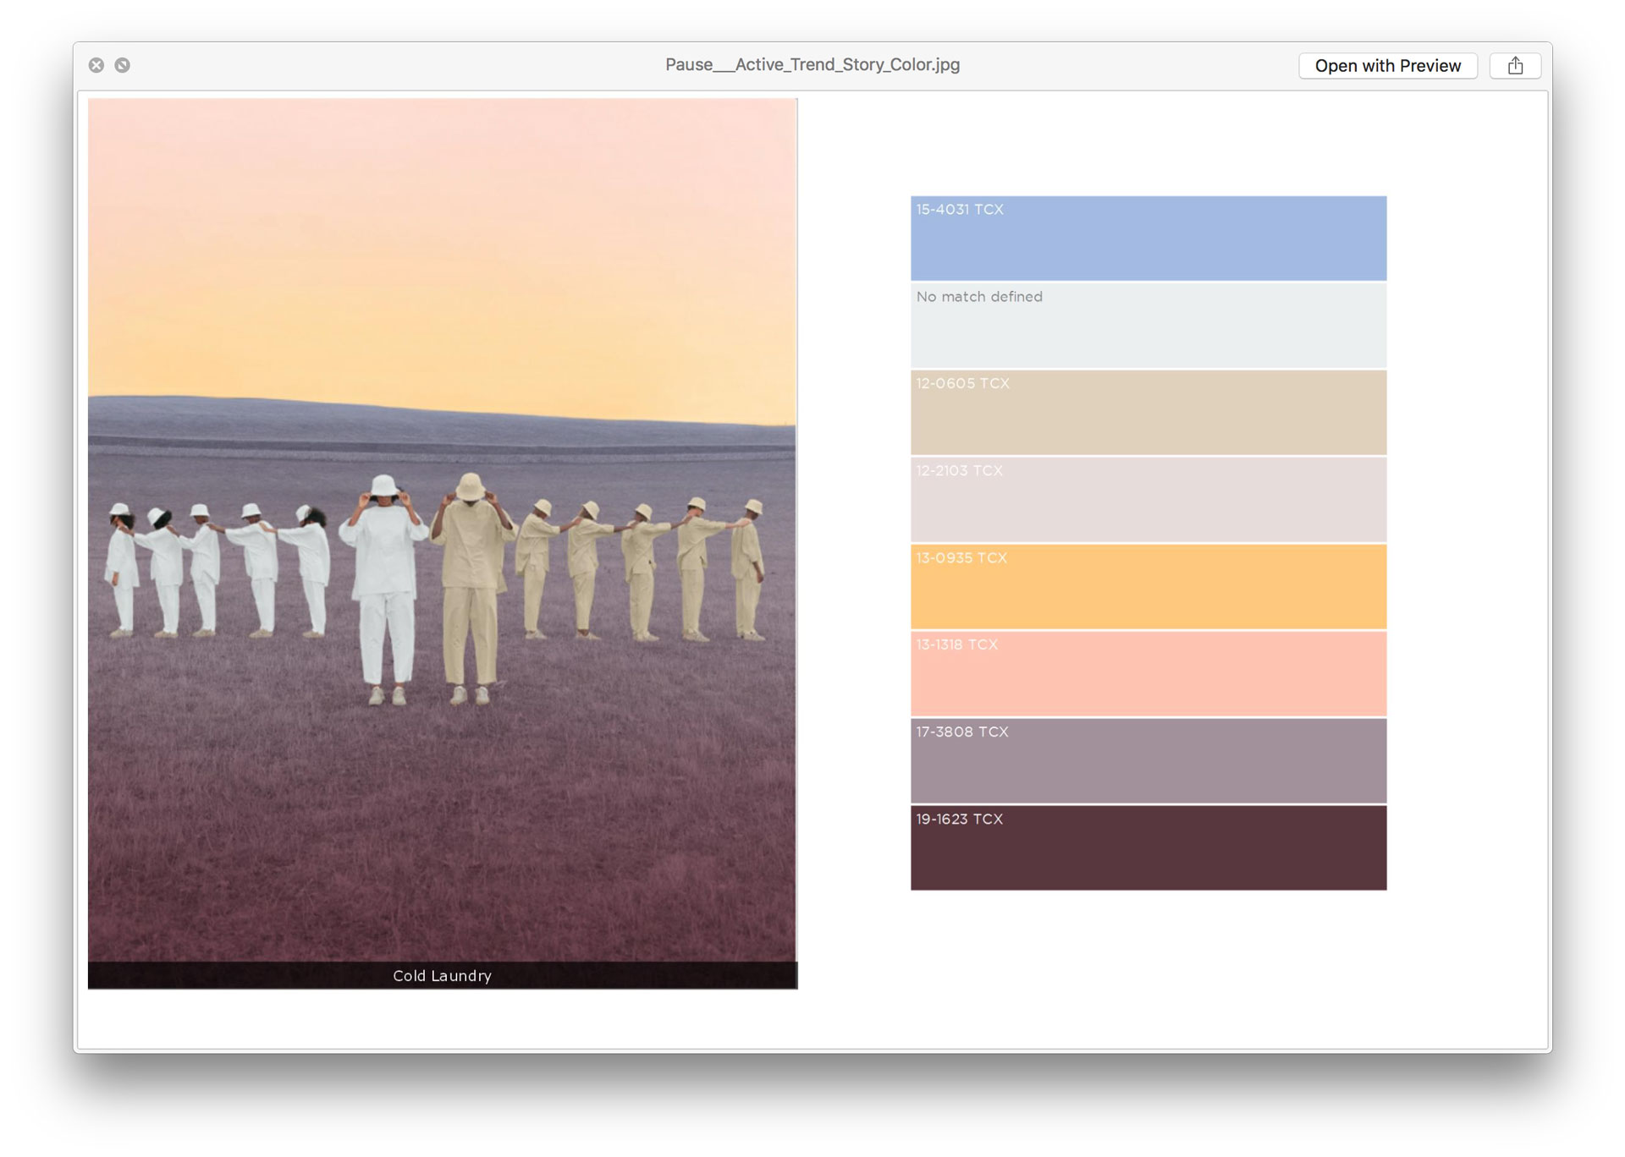Click the No match defined label
Viewport: 1625px width, 1157px height.
(979, 297)
